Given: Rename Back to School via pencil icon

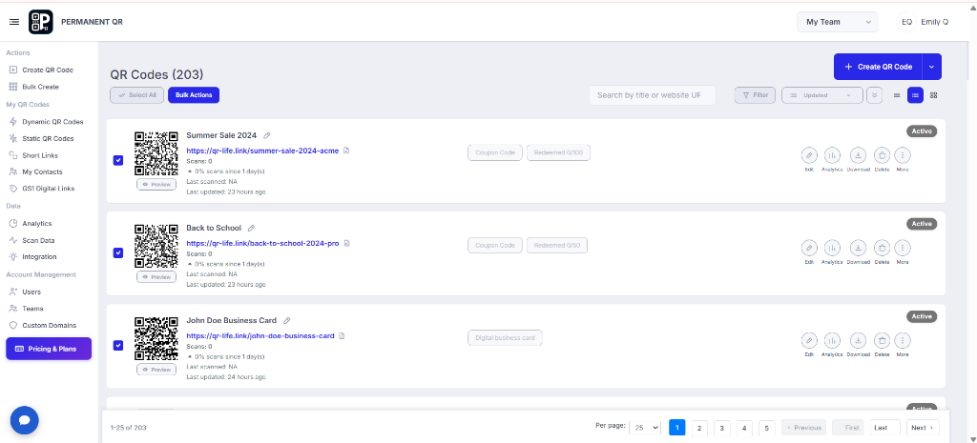Looking at the screenshot, I should 252,228.
